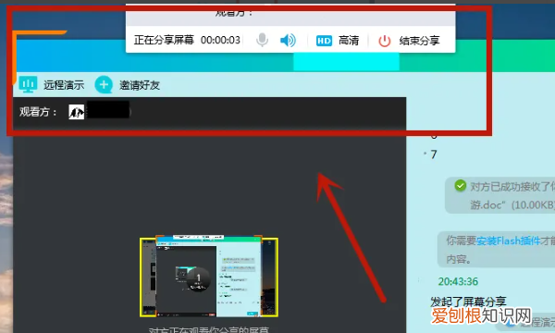The width and height of the screenshot is (555, 333).
Task: Click the 20:43:36 timestamp
Action: point(458,281)
